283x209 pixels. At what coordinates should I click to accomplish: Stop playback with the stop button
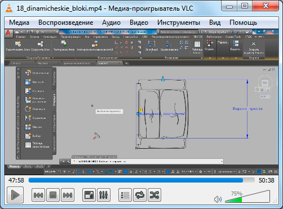[53, 195]
